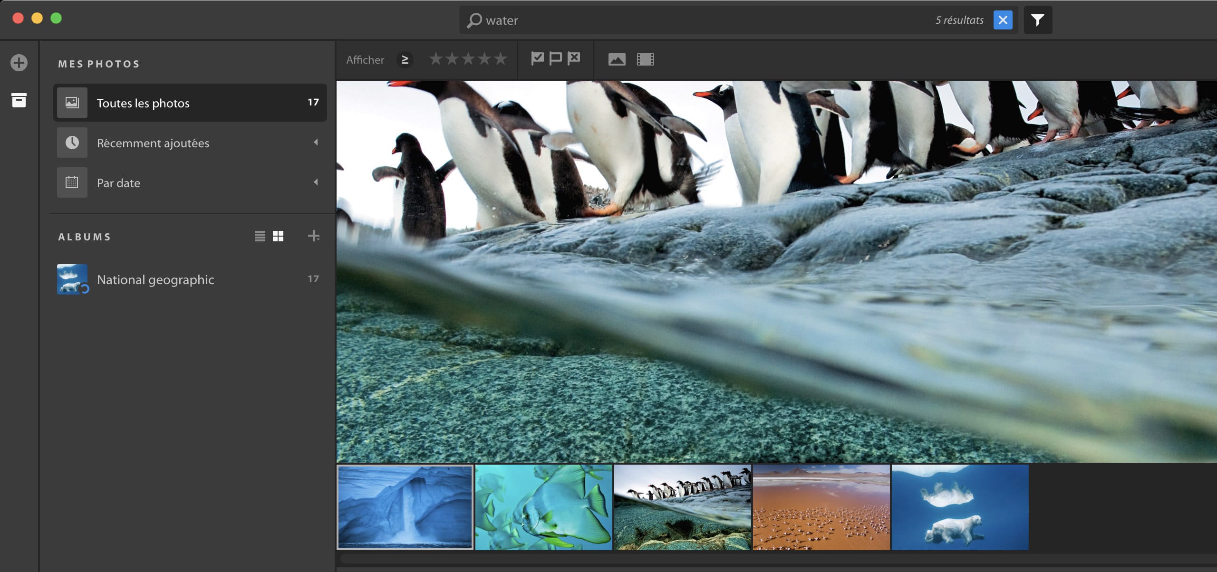Viewport: 1217px width, 572px height.
Task: Open the search filter funnel icon
Action: click(1037, 20)
